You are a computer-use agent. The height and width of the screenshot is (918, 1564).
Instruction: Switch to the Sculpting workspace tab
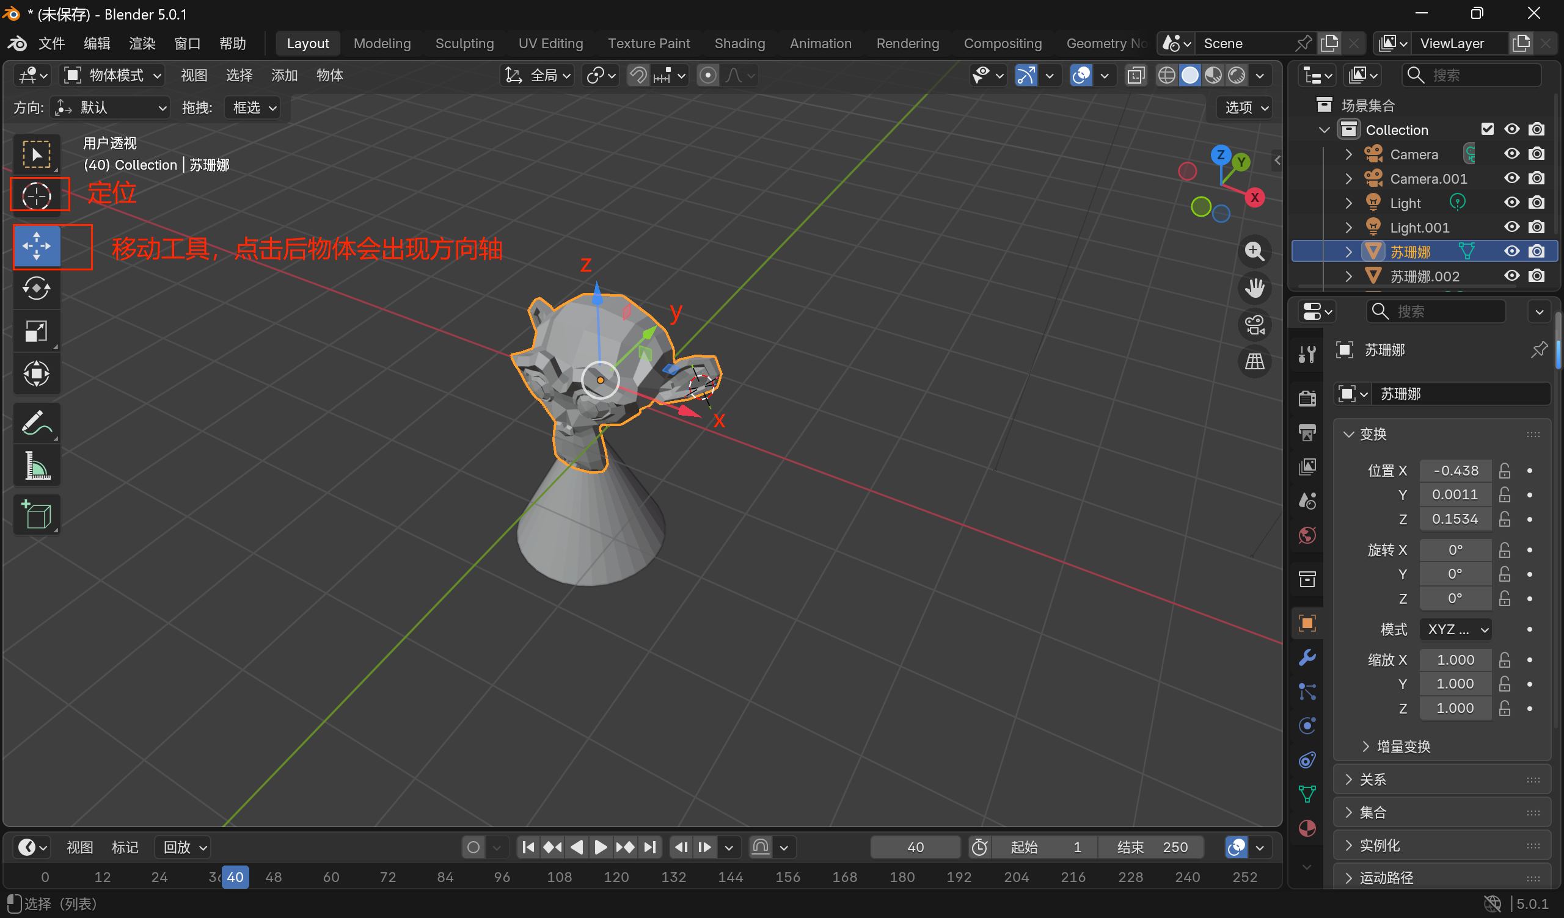464,43
